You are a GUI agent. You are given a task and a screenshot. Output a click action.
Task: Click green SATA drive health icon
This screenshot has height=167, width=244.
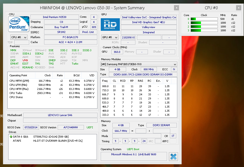11,137
